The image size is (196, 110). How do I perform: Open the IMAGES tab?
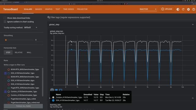point(39,9)
